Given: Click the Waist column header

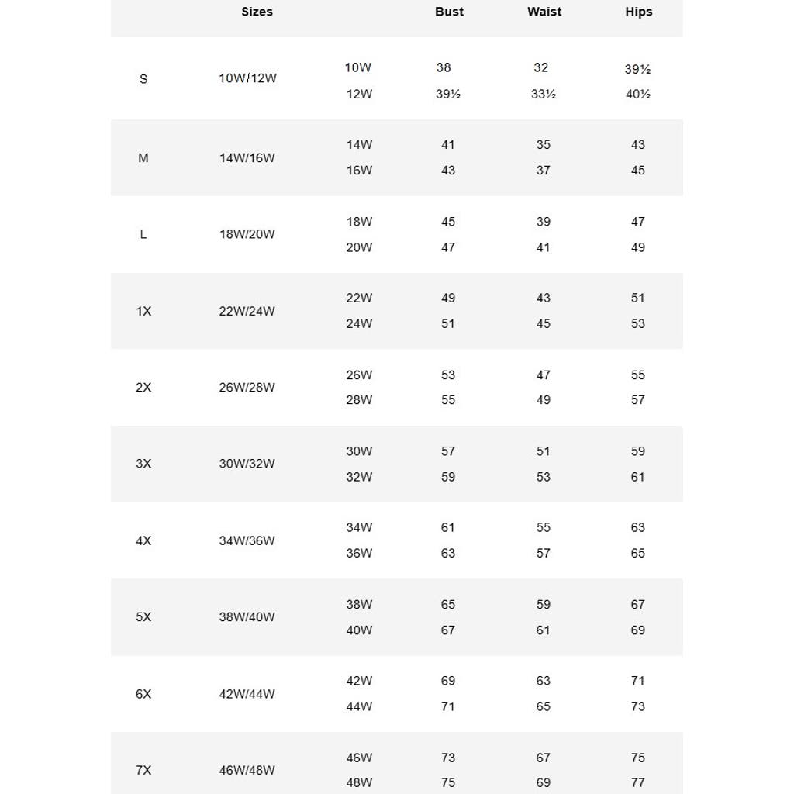Looking at the screenshot, I should (544, 12).
